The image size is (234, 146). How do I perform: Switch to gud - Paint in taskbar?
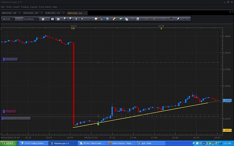(x=151, y=143)
